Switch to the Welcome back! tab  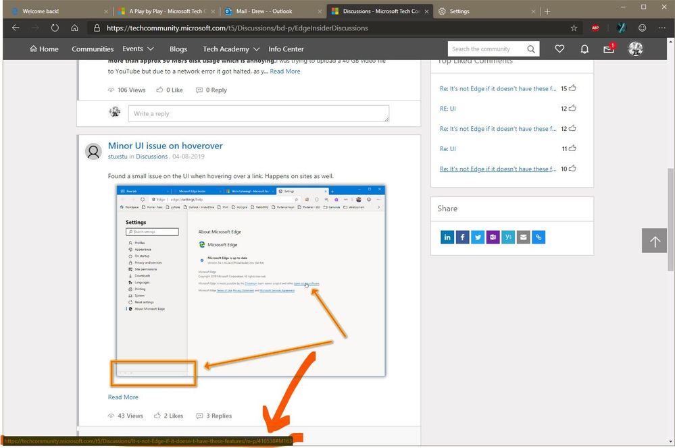[x=59, y=11]
